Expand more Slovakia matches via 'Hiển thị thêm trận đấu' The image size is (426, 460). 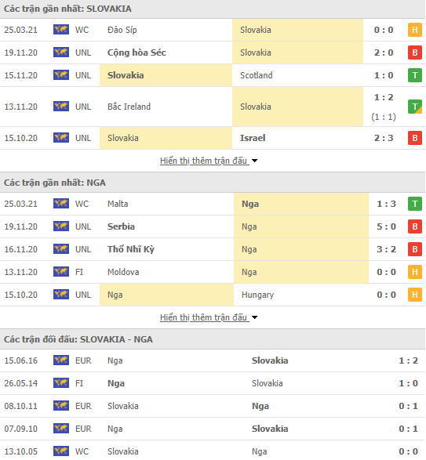204,161
